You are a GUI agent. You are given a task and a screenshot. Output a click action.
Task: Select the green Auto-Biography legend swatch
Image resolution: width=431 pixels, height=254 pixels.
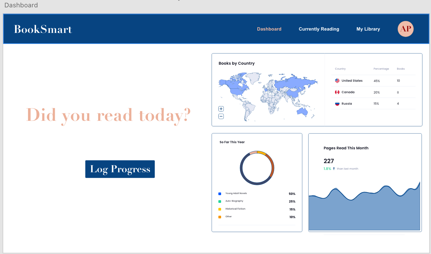point(220,201)
